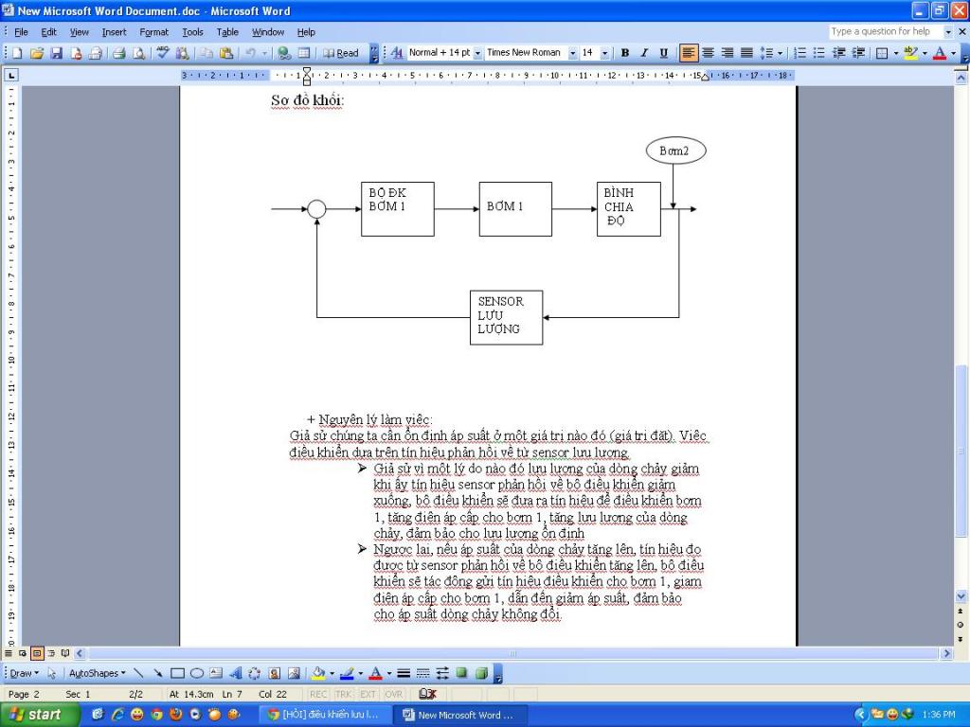Expand the Borders dropdown arrow

pyautogui.click(x=896, y=53)
